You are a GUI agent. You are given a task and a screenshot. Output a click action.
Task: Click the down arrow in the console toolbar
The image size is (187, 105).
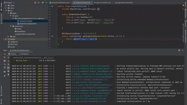pos(8,61)
